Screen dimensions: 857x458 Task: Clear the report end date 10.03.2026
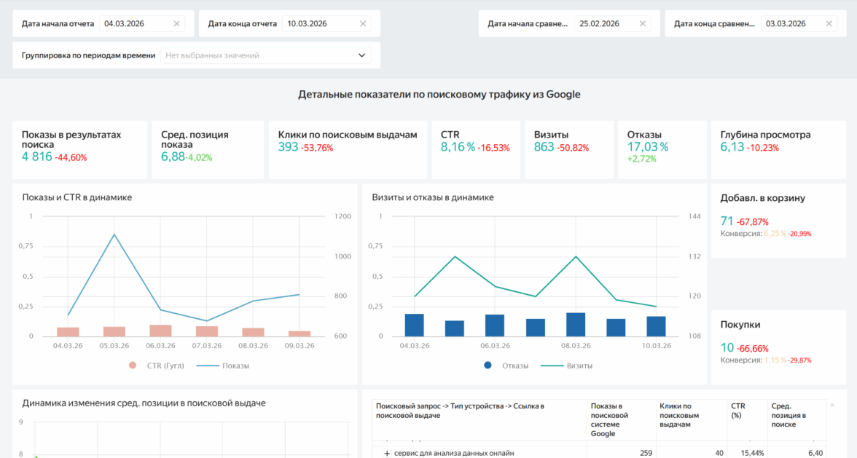[x=362, y=23]
